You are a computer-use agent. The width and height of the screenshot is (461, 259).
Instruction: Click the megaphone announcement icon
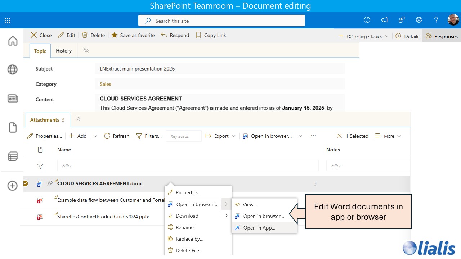point(384,20)
